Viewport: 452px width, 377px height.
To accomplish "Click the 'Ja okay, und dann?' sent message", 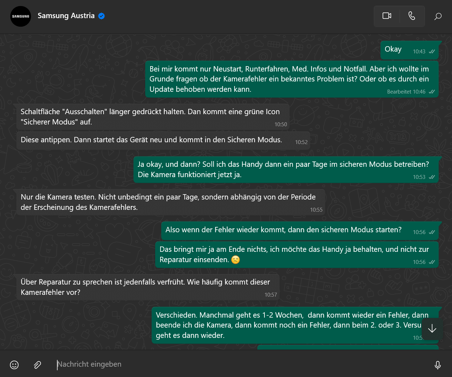I will (x=283, y=169).
